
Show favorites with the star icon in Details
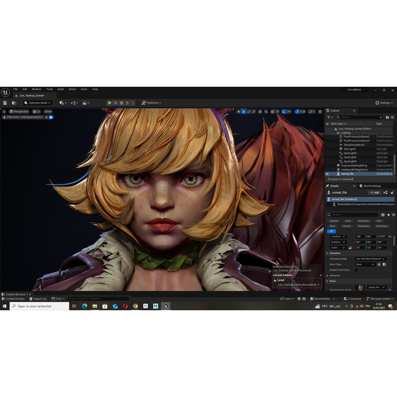click(x=389, y=215)
